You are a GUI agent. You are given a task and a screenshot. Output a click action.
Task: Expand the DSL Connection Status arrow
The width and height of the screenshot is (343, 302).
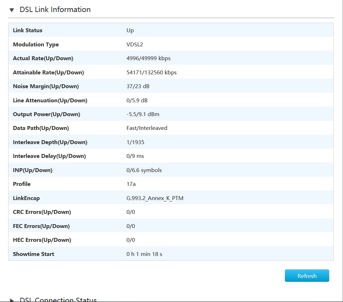click(12, 300)
